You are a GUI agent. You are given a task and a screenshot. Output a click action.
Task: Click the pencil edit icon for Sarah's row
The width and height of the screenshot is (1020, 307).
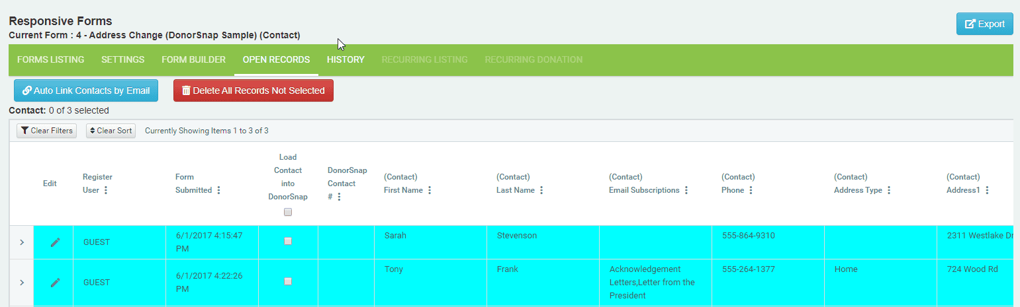(56, 242)
